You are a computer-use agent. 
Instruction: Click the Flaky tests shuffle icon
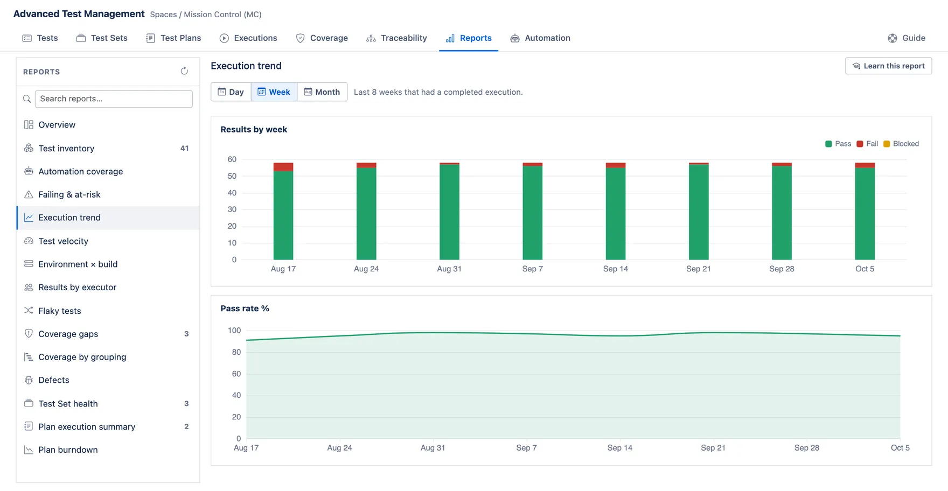tap(29, 311)
